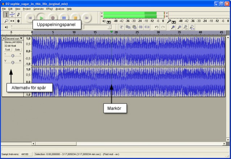Screen dimensions: 231x159
Task: Click the Copy icon in edit toolbar
Action: coord(128,27)
